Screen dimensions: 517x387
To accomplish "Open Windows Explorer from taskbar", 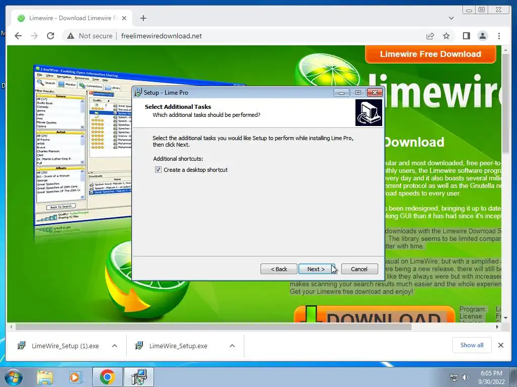I will point(45,377).
